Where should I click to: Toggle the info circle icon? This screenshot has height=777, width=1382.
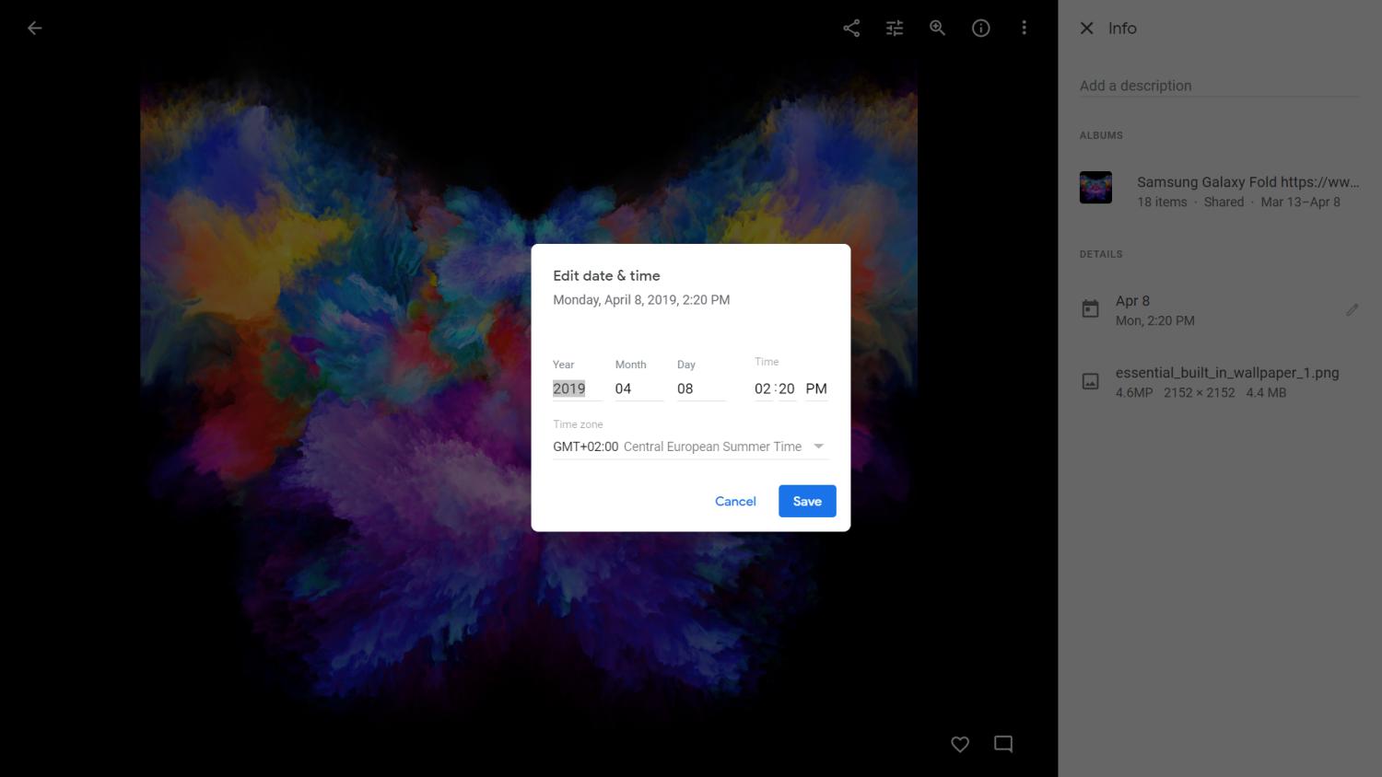(x=981, y=28)
